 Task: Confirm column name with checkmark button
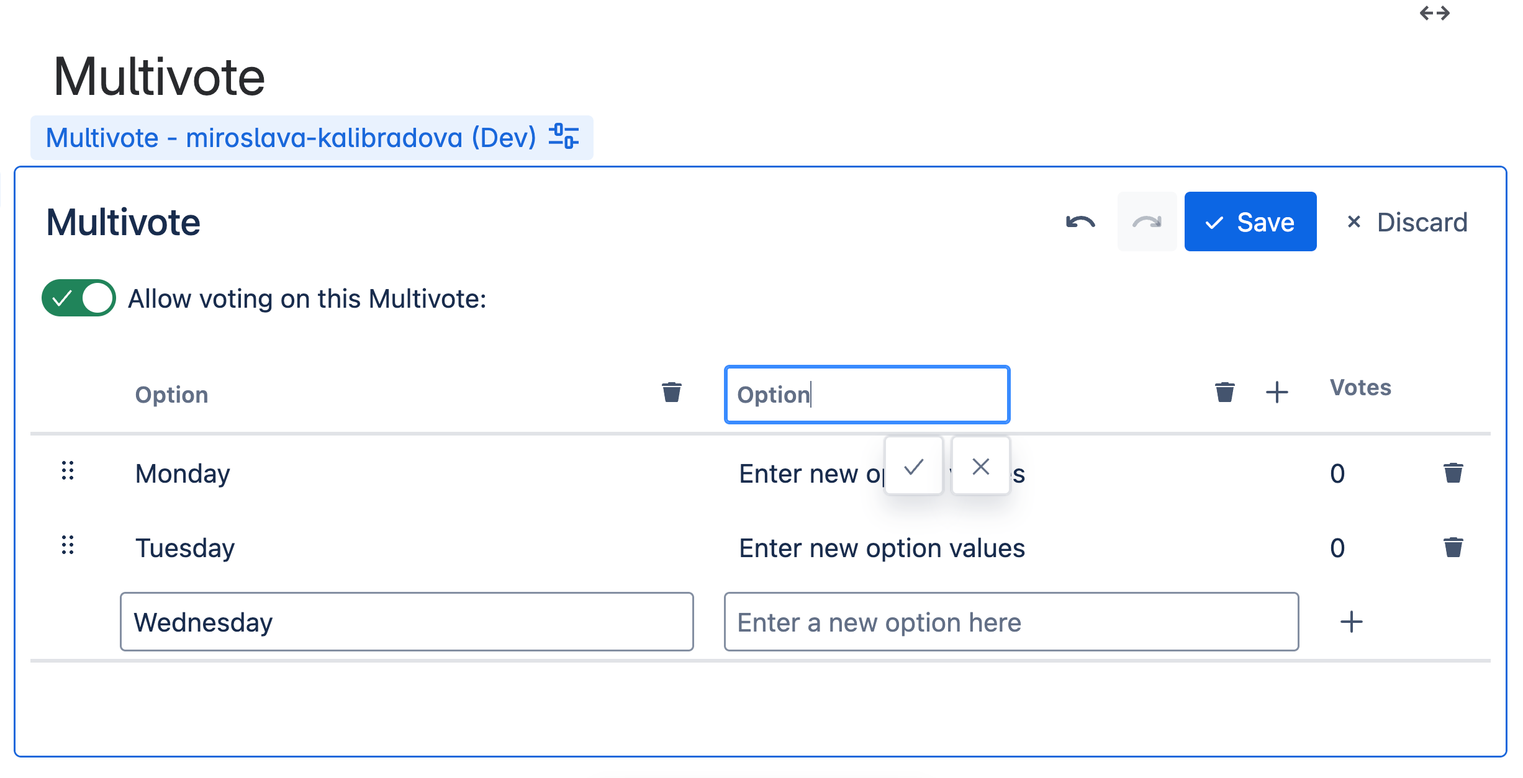[914, 467]
